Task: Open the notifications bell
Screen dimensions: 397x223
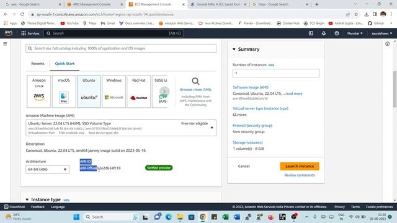Action: coord(324,33)
